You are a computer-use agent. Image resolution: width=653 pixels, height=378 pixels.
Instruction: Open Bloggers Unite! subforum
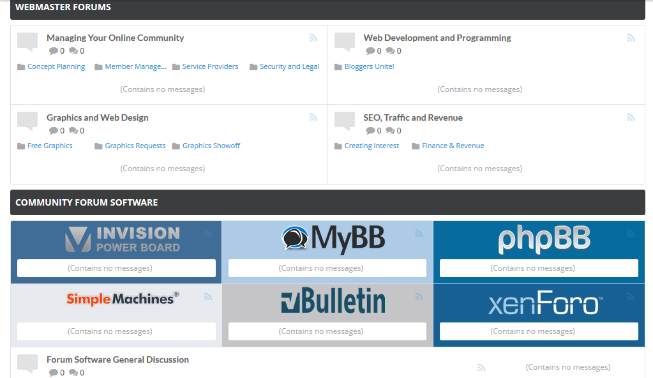pos(369,66)
